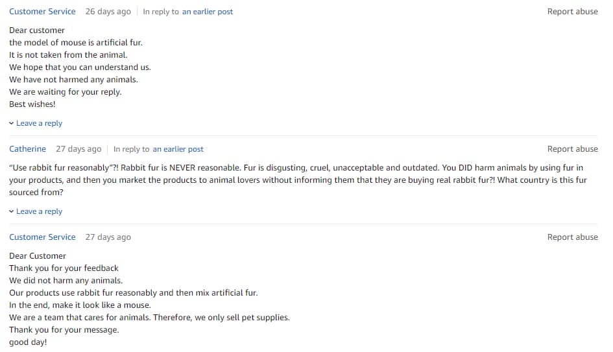
Task: Click chevron icon under Catherine's comment
Action: point(12,211)
